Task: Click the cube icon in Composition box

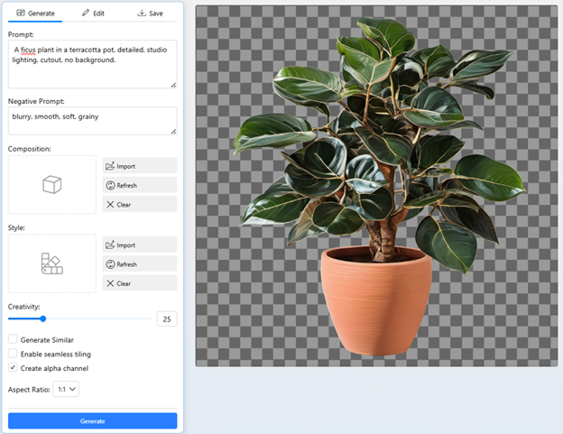Action: tap(51, 184)
